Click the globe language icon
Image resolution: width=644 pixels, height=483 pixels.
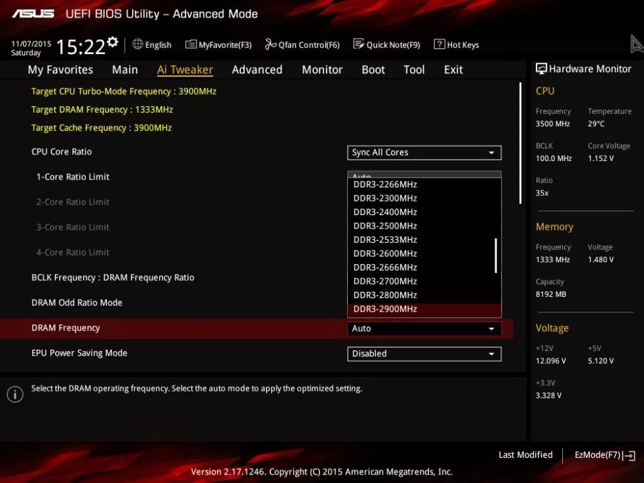(138, 44)
